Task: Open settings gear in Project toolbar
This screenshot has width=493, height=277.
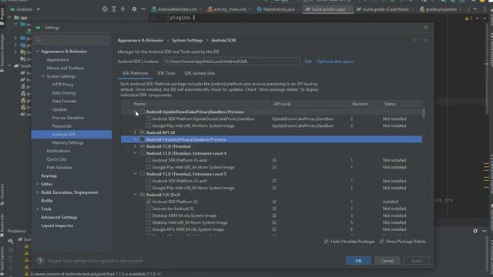Action: coord(134,9)
